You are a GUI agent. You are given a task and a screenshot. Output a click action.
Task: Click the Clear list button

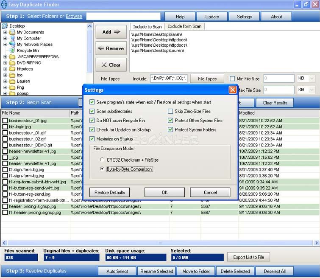click(x=111, y=65)
